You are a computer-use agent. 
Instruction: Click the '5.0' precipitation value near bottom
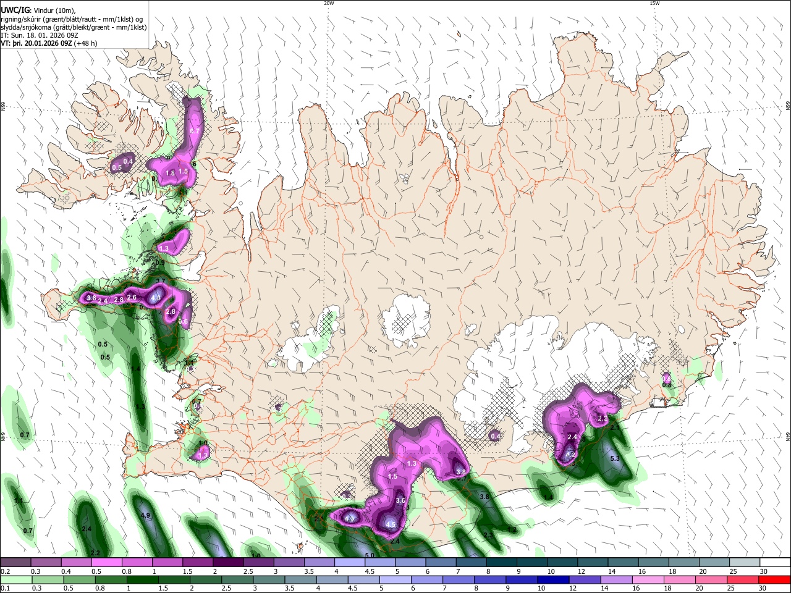[x=370, y=556]
